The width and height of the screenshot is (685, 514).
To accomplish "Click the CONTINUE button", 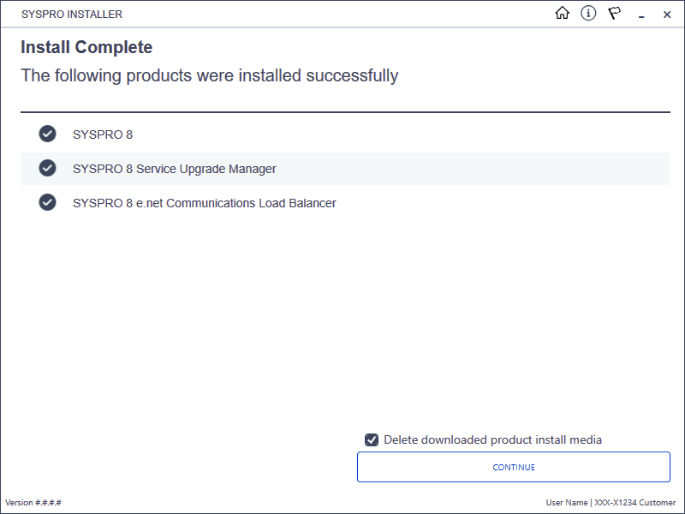I will click(513, 467).
